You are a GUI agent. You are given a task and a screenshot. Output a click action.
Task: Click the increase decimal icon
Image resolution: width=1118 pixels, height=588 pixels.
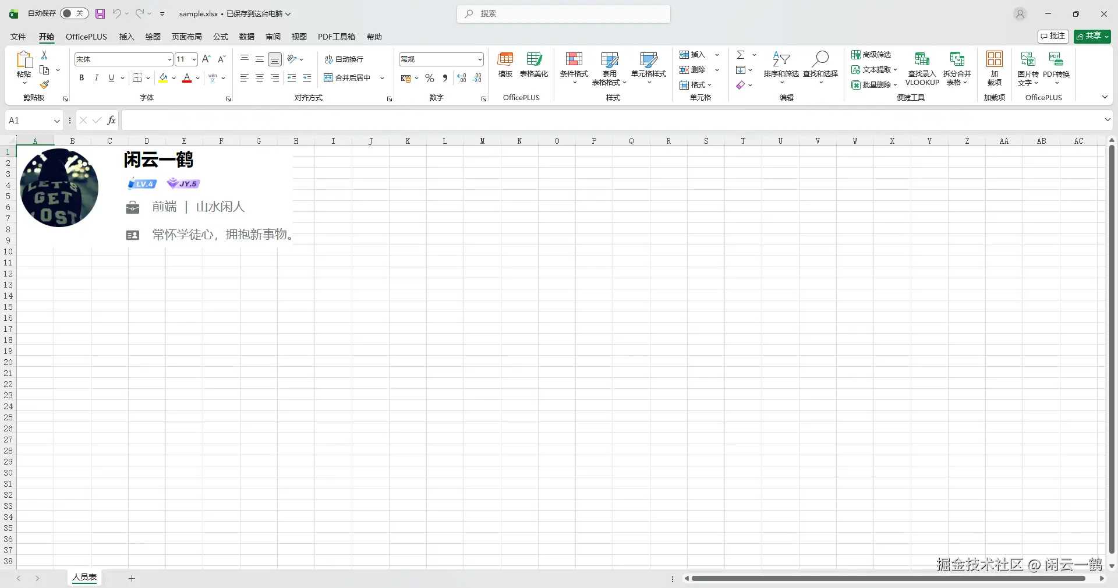(462, 78)
